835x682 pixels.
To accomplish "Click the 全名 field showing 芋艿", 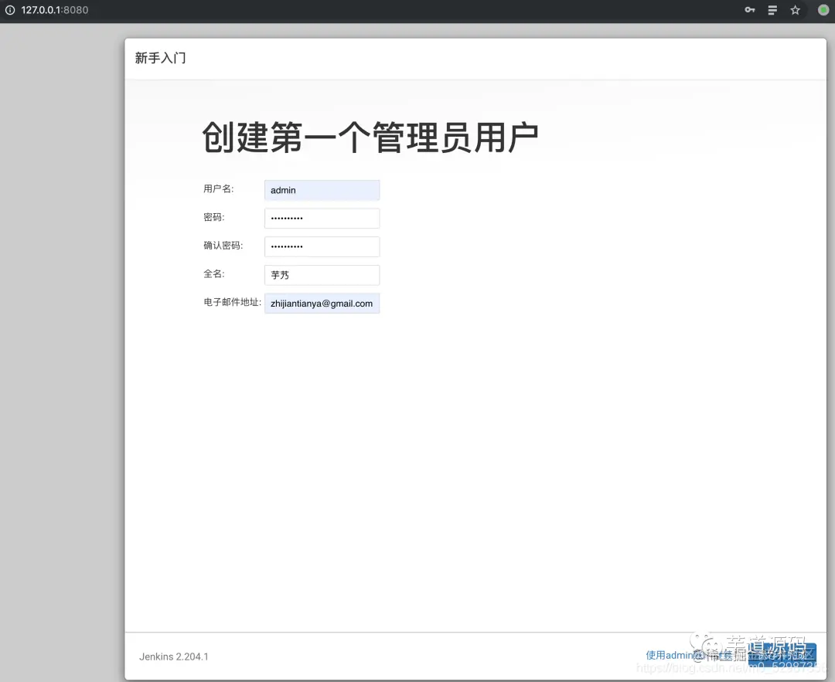I will (x=322, y=274).
